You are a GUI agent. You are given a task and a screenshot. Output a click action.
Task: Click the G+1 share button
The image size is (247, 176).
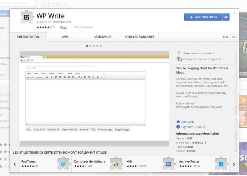coord(226,36)
